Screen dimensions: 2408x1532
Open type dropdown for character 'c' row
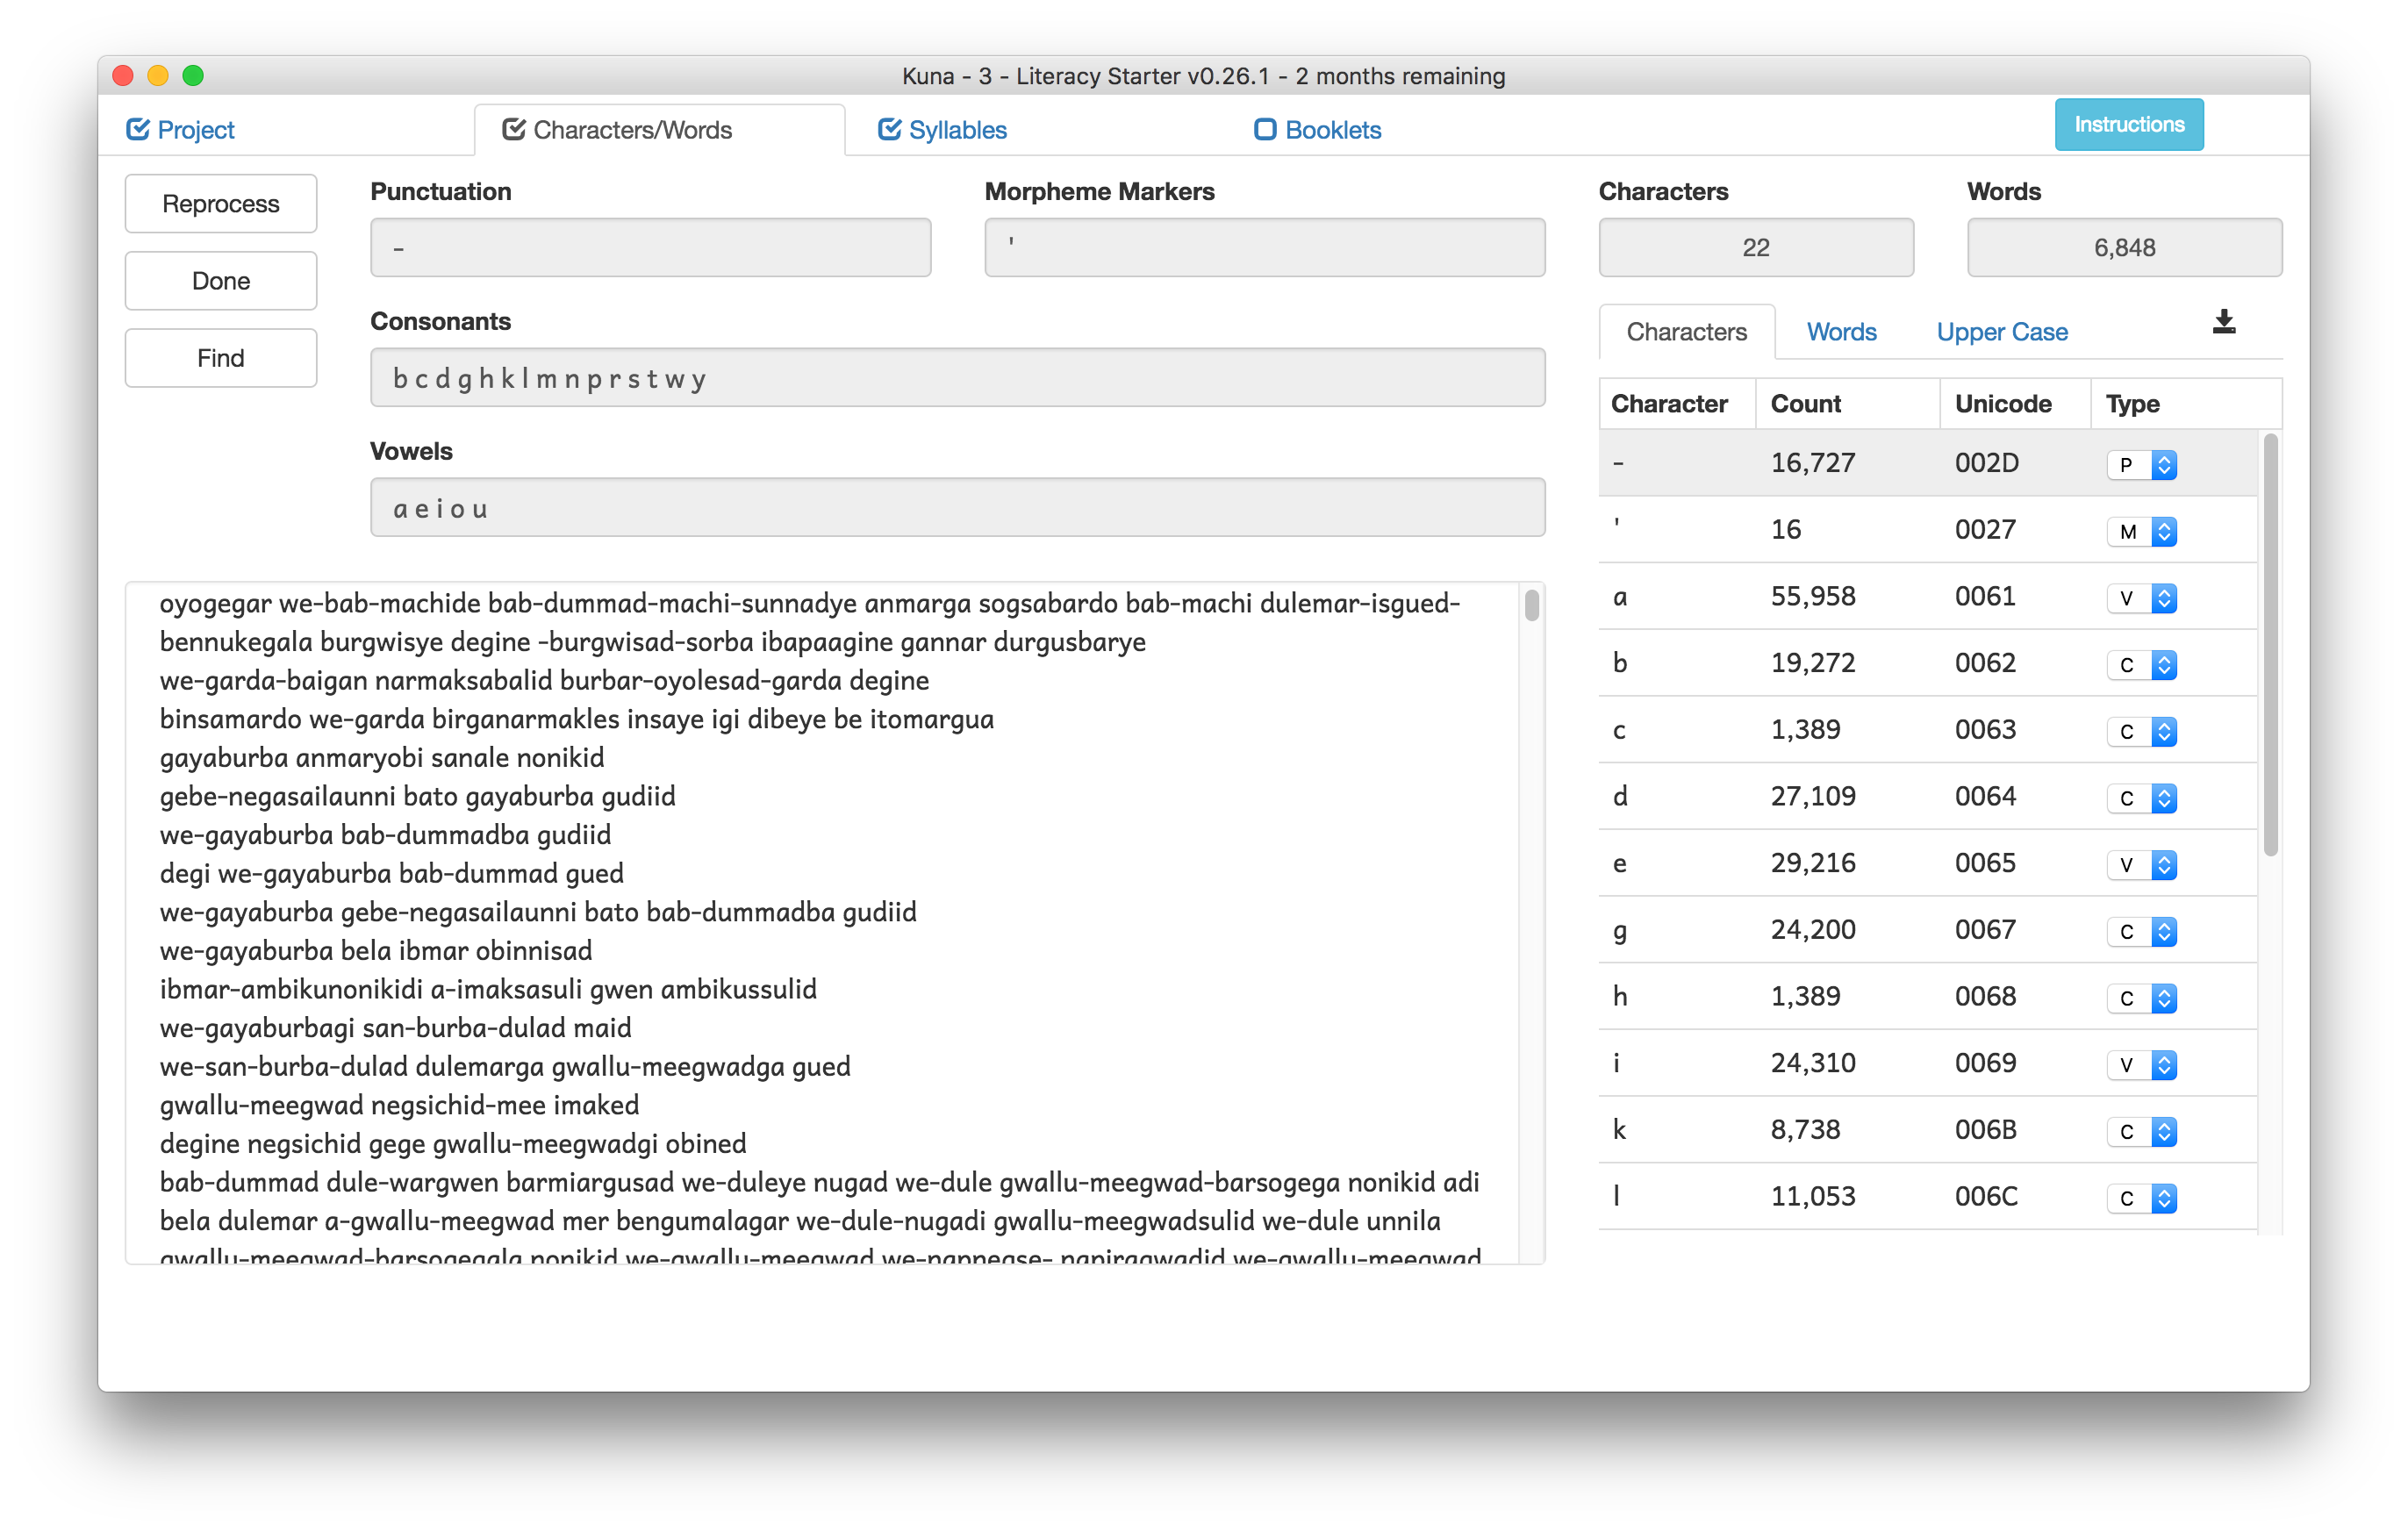click(x=2141, y=732)
